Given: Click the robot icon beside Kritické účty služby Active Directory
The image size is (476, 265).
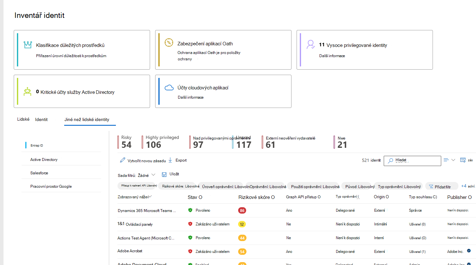Looking at the screenshot, I should [27, 92].
